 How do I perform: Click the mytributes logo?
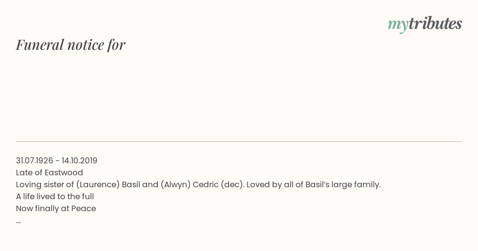click(425, 24)
